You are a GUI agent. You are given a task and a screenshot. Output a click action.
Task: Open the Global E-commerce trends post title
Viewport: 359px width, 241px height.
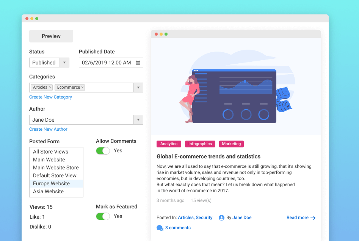pyautogui.click(x=209, y=156)
